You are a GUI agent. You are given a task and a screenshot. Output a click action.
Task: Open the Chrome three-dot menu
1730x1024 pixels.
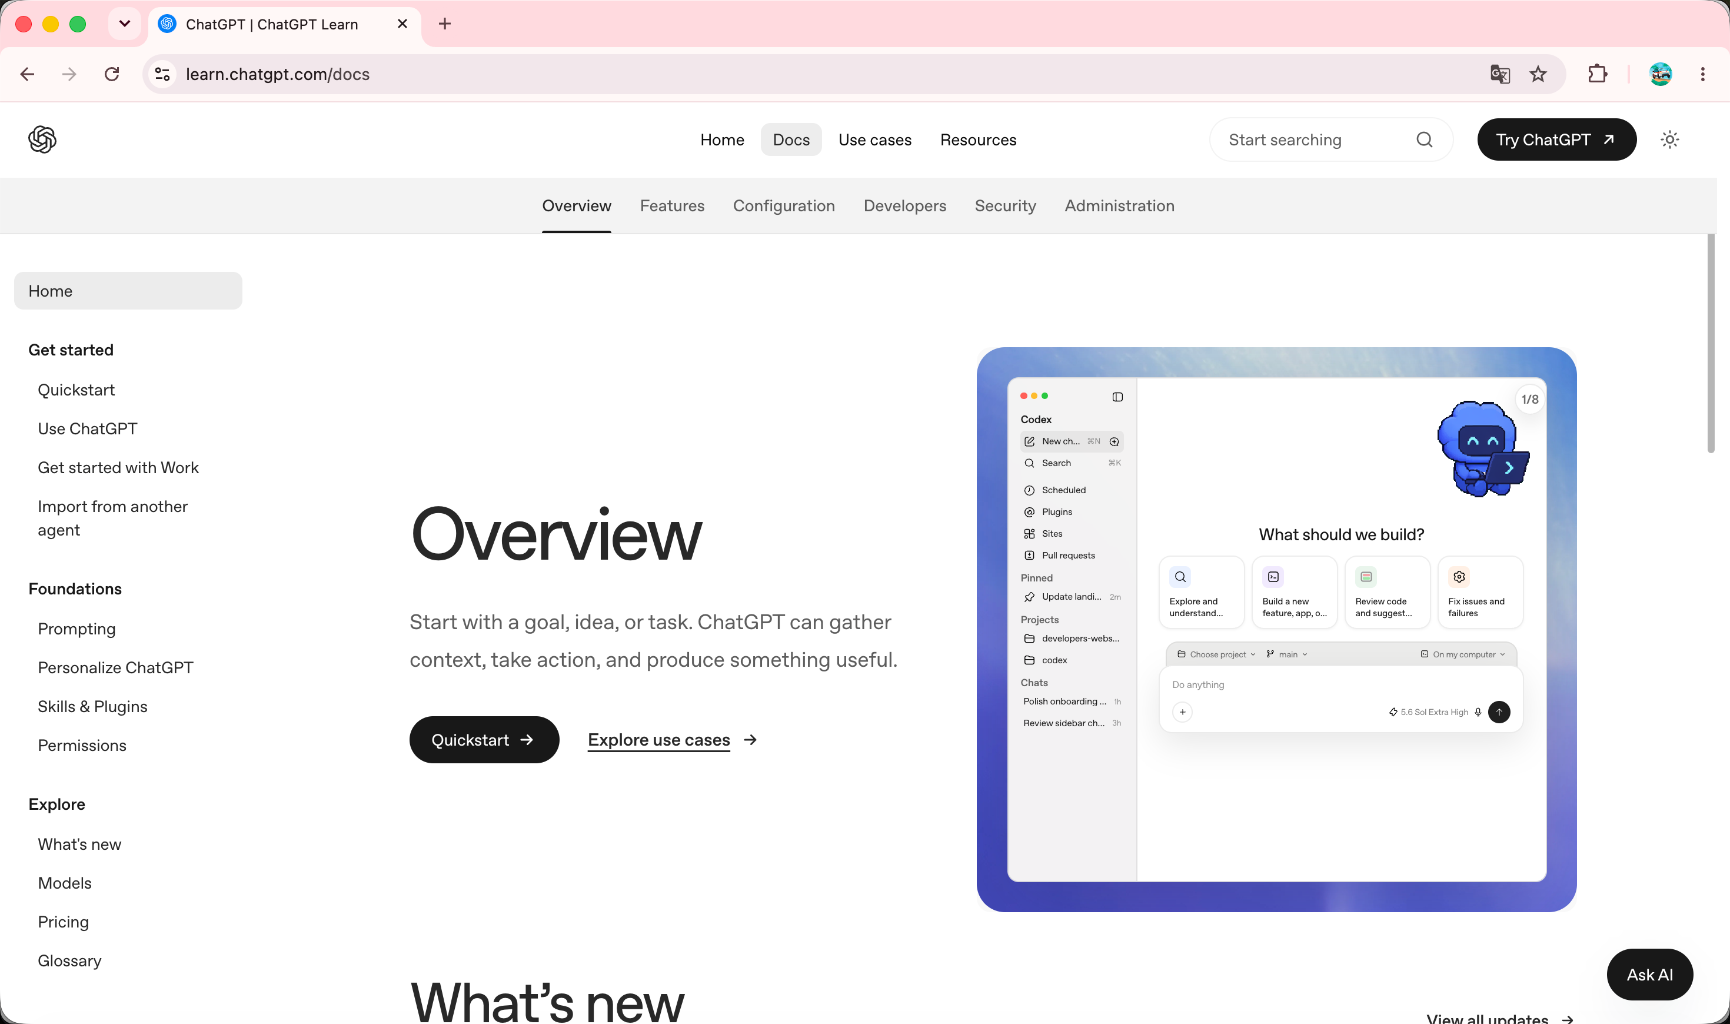click(1703, 74)
